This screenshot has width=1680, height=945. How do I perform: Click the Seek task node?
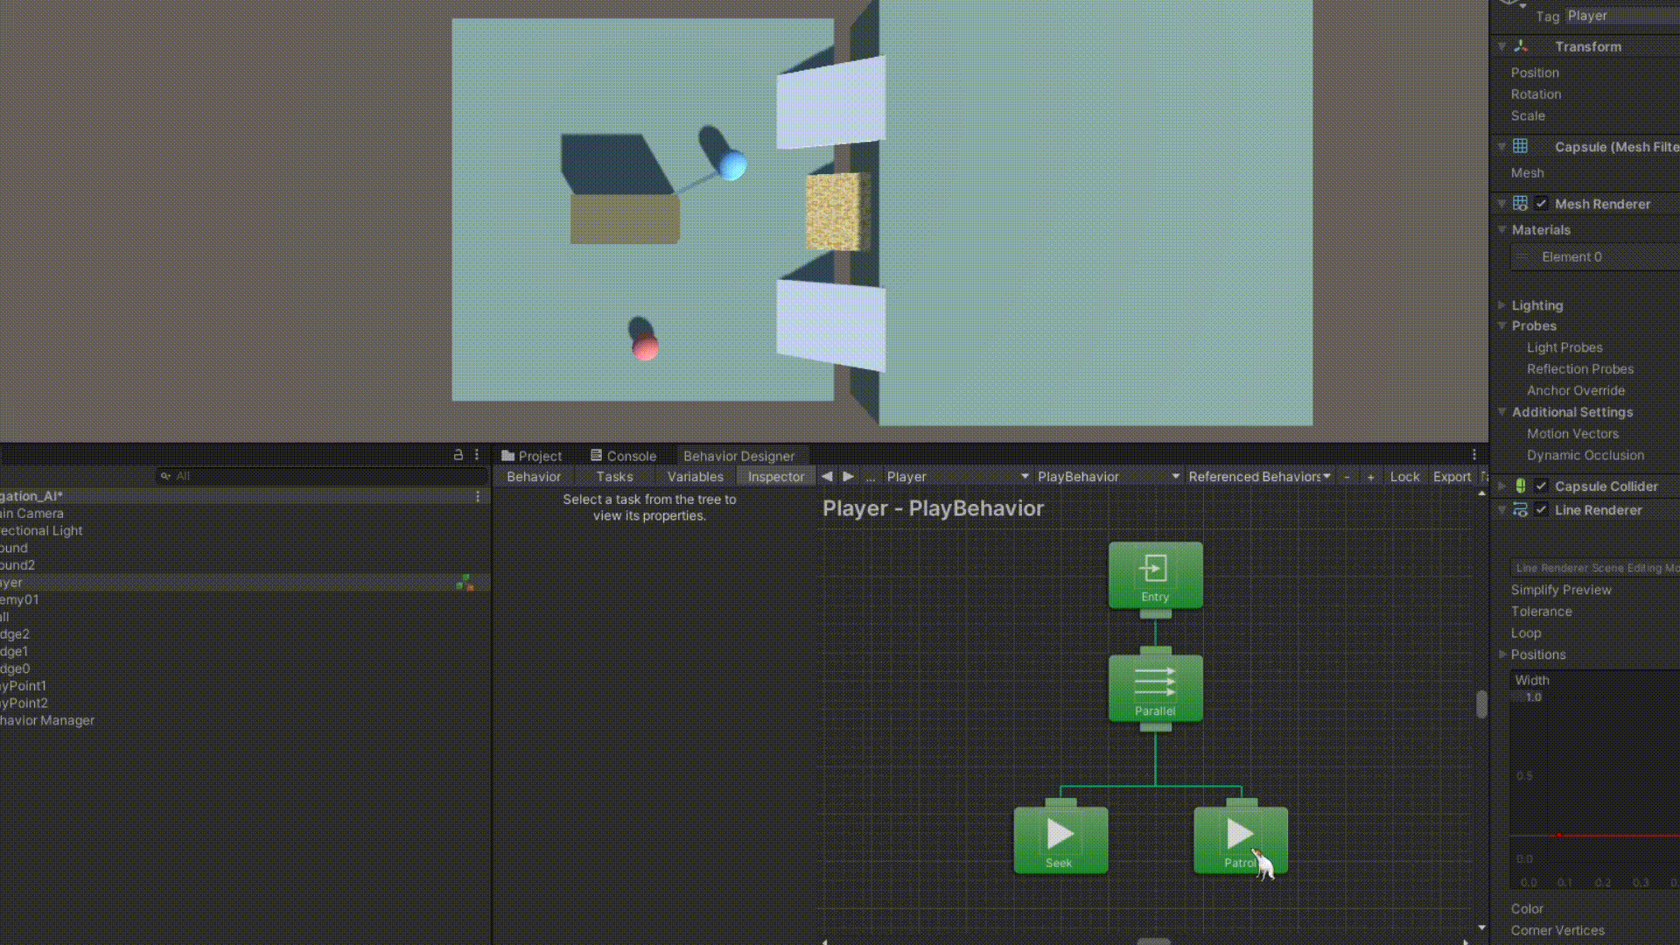coord(1060,839)
